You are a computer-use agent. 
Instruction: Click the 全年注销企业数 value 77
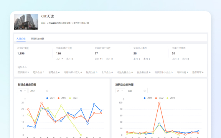tap(96, 53)
